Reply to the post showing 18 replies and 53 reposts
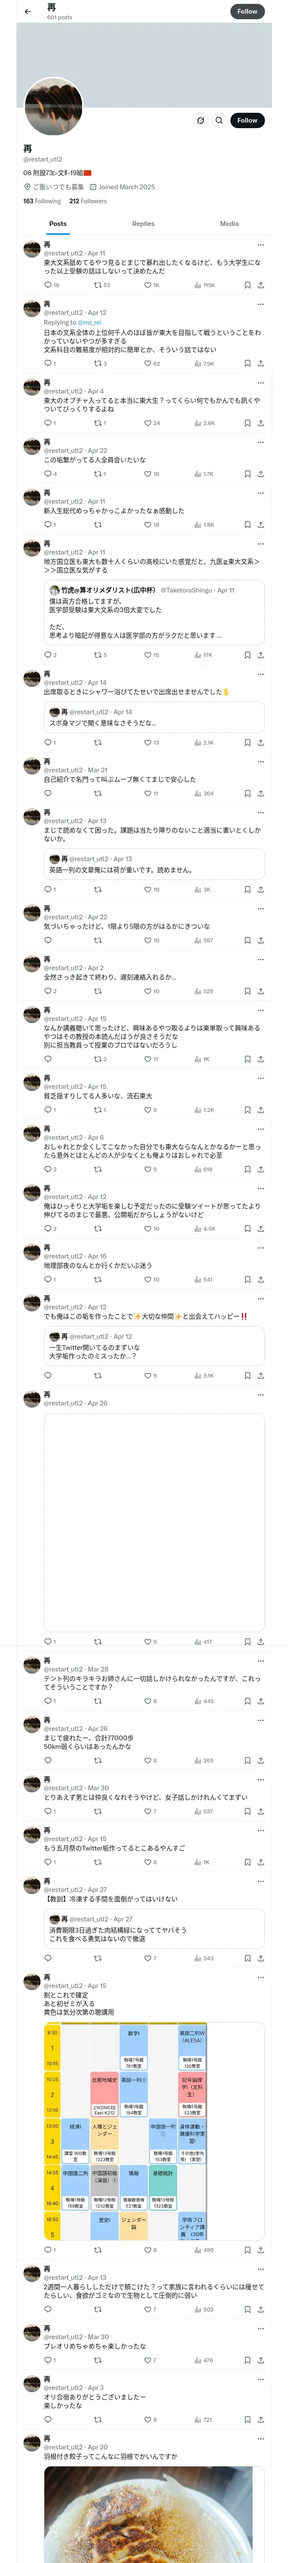 click(48, 285)
